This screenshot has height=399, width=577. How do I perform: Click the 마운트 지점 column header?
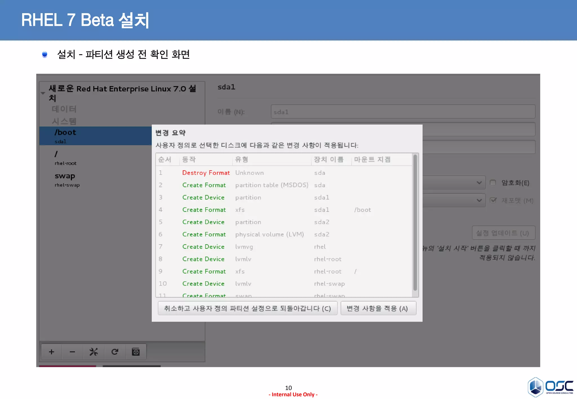tap(382, 160)
